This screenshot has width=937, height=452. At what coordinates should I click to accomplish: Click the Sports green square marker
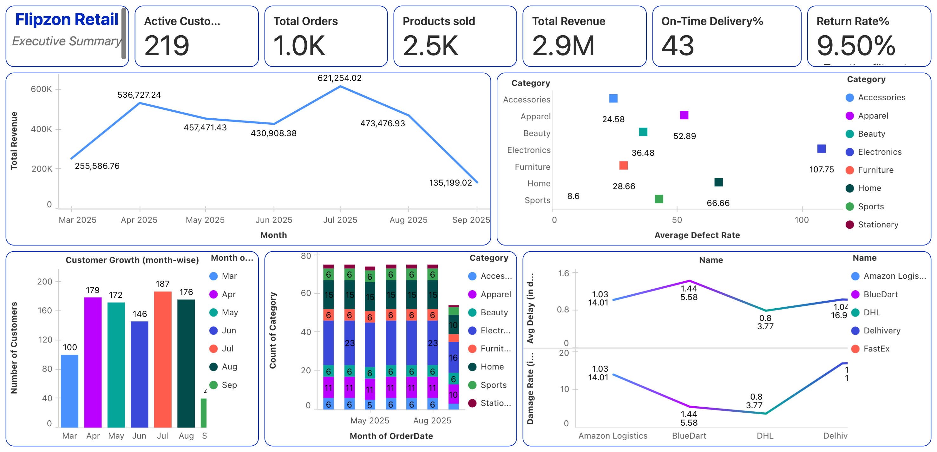(x=659, y=199)
